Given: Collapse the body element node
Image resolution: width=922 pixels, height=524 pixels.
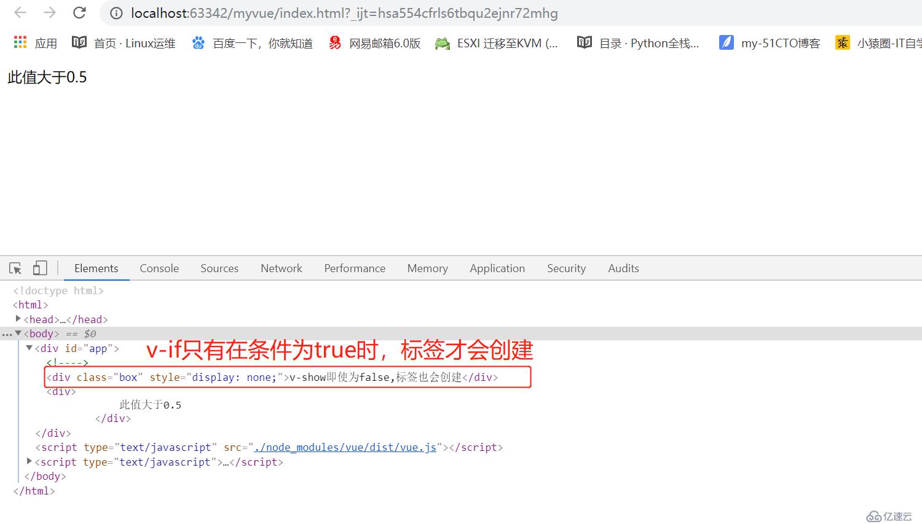Looking at the screenshot, I should (x=18, y=334).
